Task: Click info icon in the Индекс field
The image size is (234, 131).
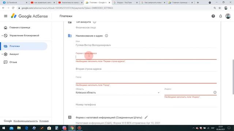Action: 215,92
